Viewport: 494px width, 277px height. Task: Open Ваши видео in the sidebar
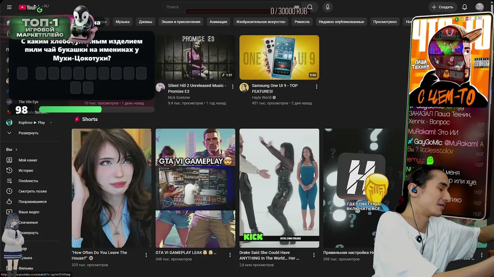coord(29,212)
